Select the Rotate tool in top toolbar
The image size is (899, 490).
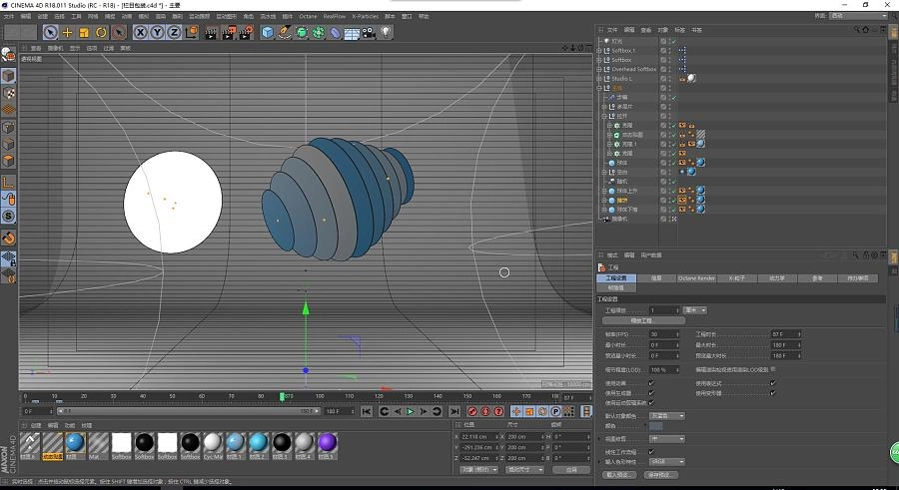101,32
